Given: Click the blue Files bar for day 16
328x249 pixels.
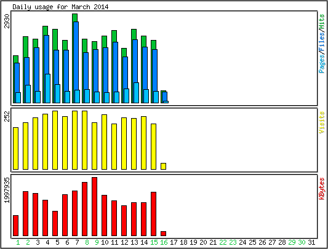Looking at the screenshot, I should [x=165, y=97].
